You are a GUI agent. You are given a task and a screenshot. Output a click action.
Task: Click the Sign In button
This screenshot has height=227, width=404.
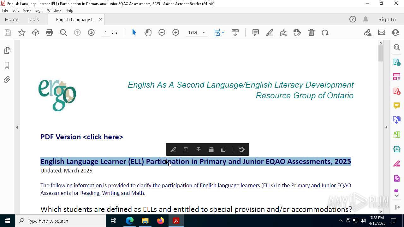(387, 20)
